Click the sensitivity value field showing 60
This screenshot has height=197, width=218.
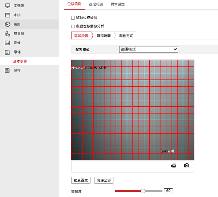(168, 191)
